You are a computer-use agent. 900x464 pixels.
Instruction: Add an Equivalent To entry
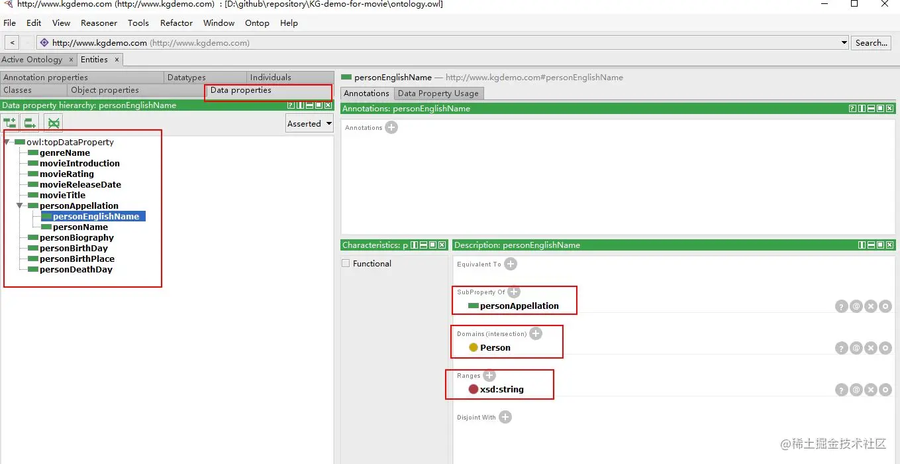click(511, 264)
